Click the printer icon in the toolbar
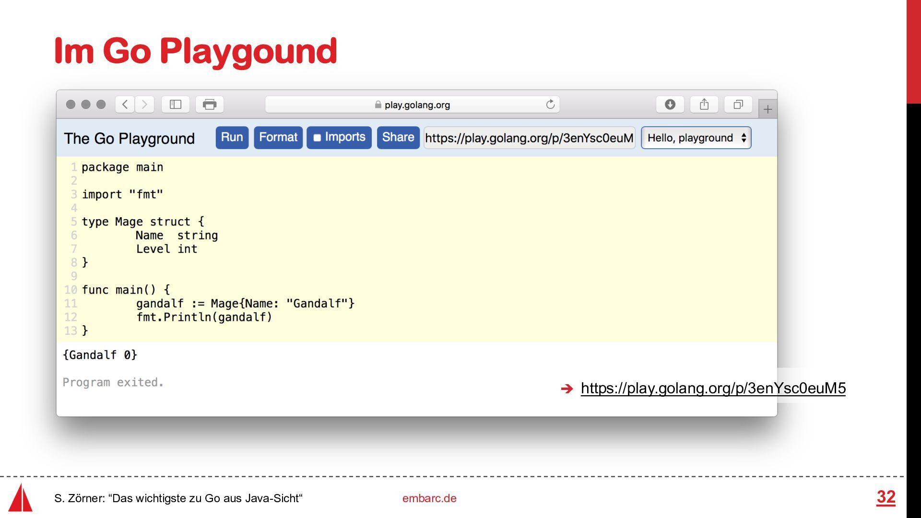921x518 pixels. [x=210, y=104]
